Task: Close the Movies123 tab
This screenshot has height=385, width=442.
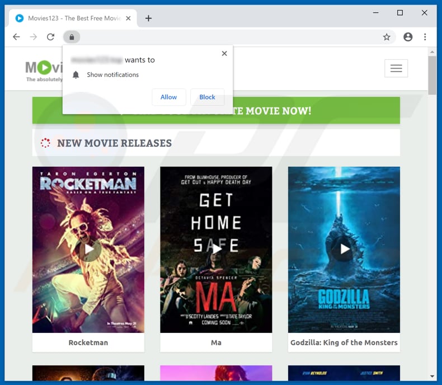Action: pos(128,18)
